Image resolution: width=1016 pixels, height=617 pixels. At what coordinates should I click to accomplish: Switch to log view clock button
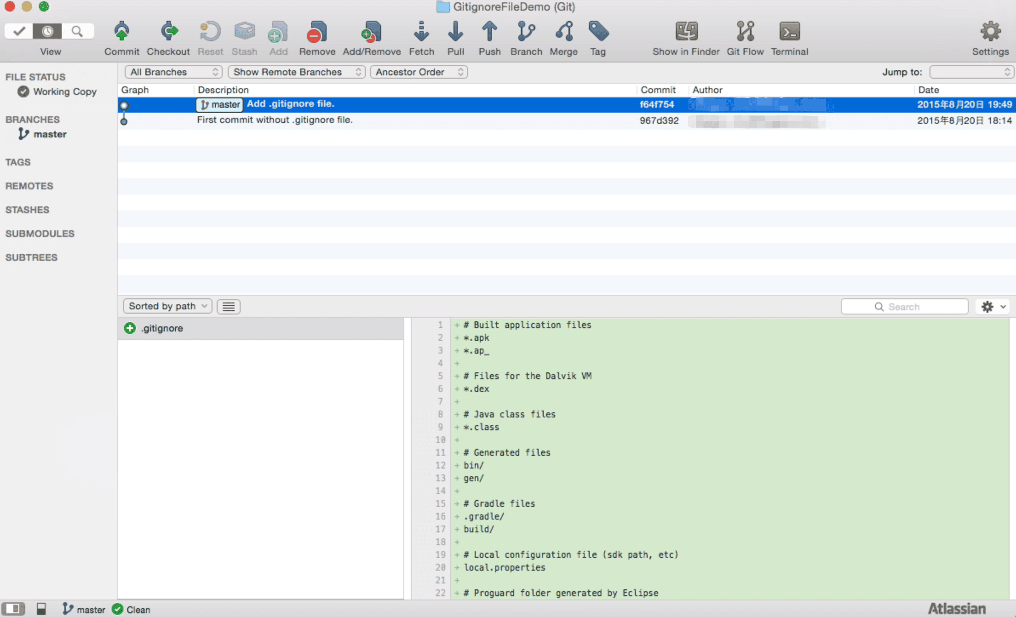[47, 31]
